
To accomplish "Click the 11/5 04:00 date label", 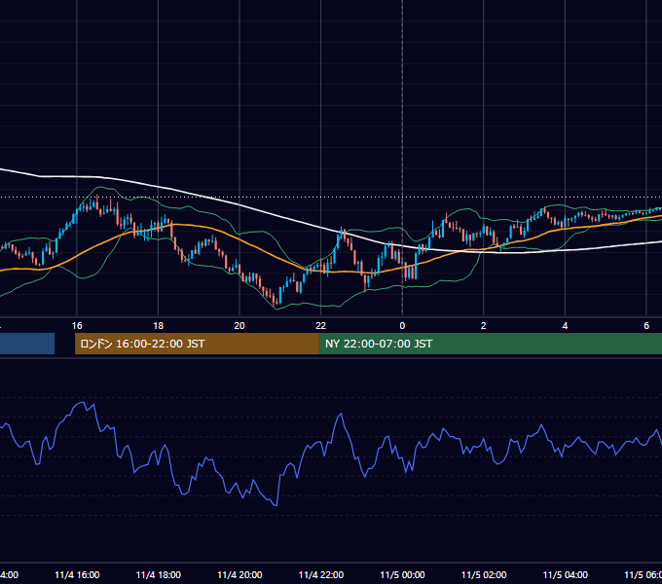I will click(566, 575).
